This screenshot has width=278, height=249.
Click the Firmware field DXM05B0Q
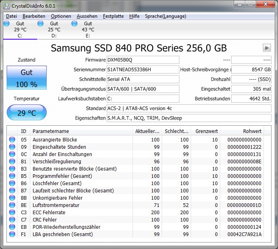(x=143, y=60)
